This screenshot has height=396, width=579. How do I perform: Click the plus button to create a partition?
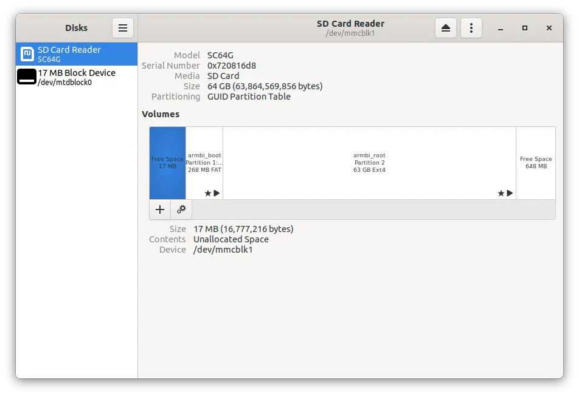[x=160, y=210]
